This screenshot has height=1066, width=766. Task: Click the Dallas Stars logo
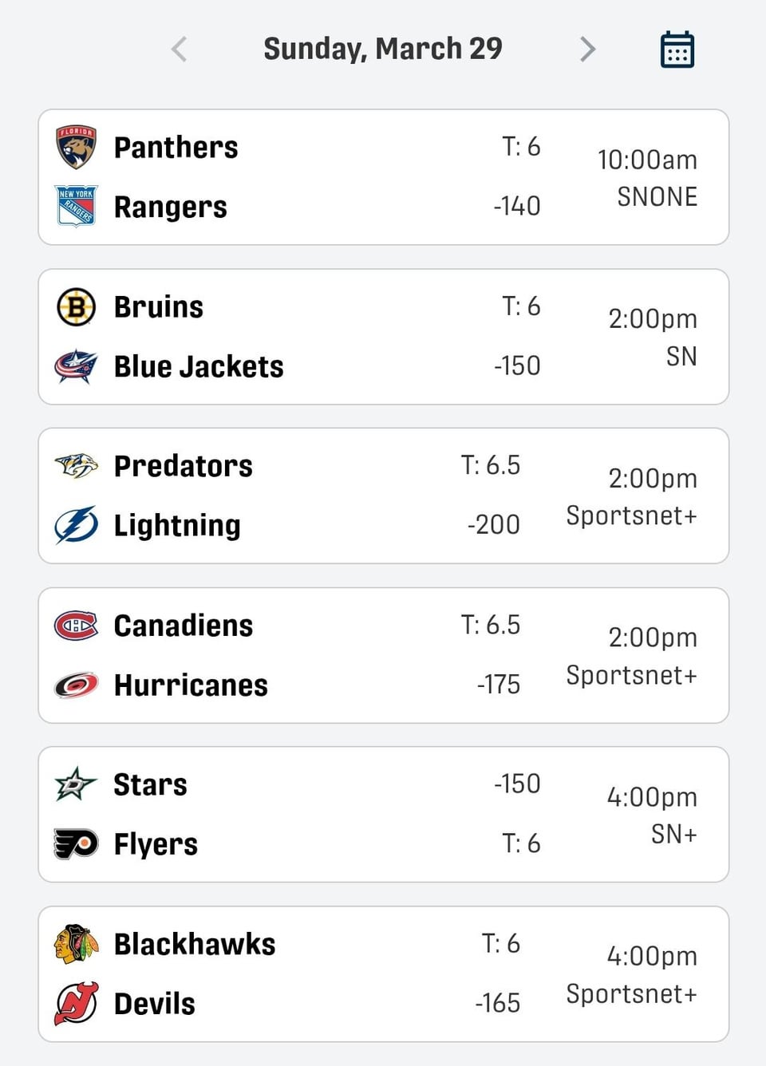76,784
